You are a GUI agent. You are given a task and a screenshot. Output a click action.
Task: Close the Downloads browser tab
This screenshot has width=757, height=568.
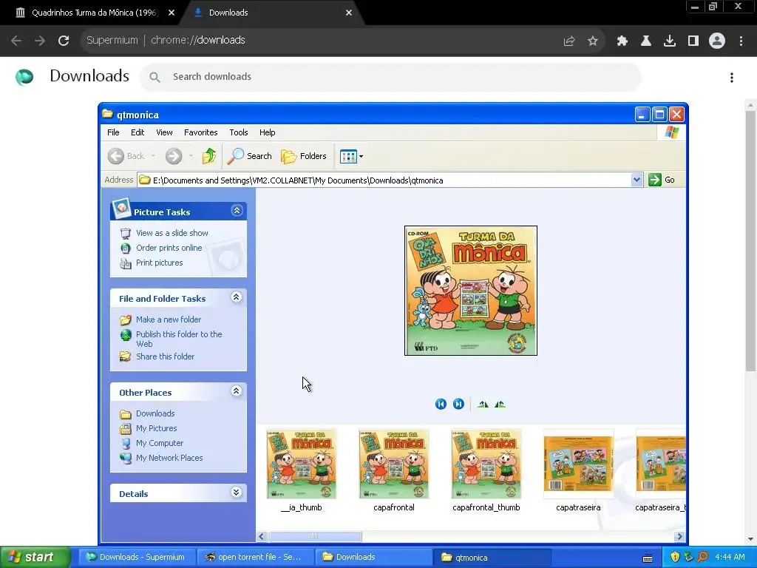click(x=349, y=13)
